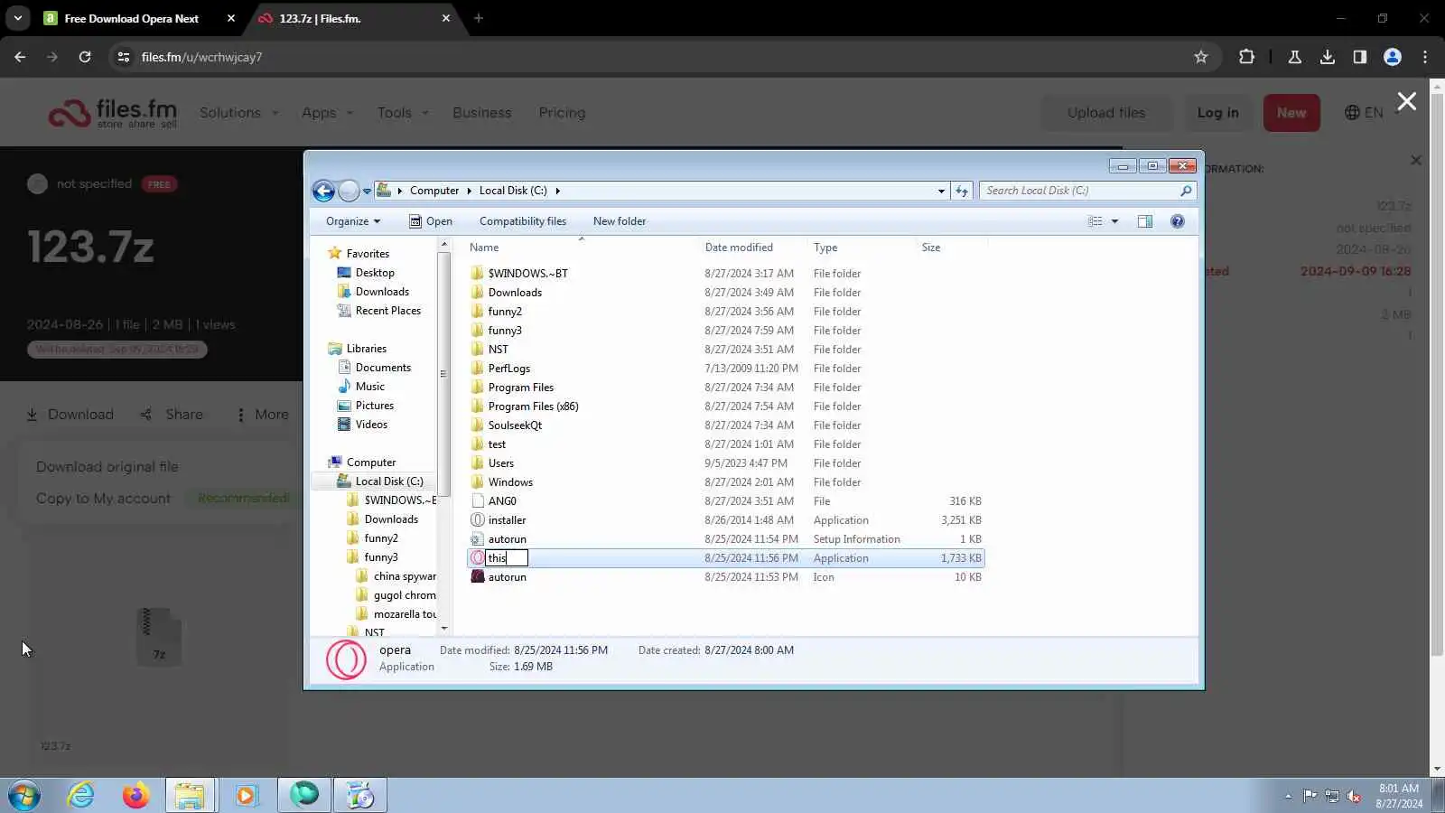This screenshot has height=813, width=1445.
Task: Open the Chrome tab search dropdown
Action: pos(17,18)
